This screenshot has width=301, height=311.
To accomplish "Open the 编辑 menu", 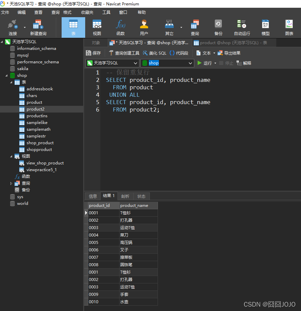I will 22,12.
